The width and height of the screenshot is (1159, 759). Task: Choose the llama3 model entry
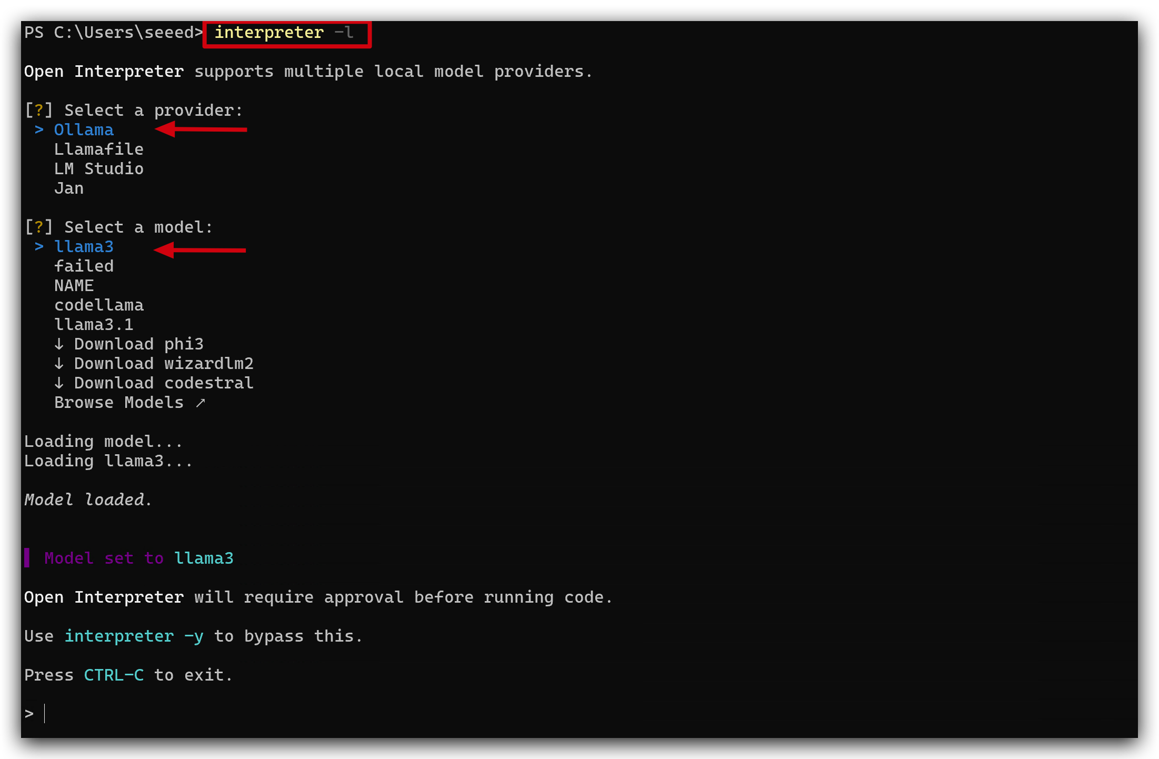(84, 247)
